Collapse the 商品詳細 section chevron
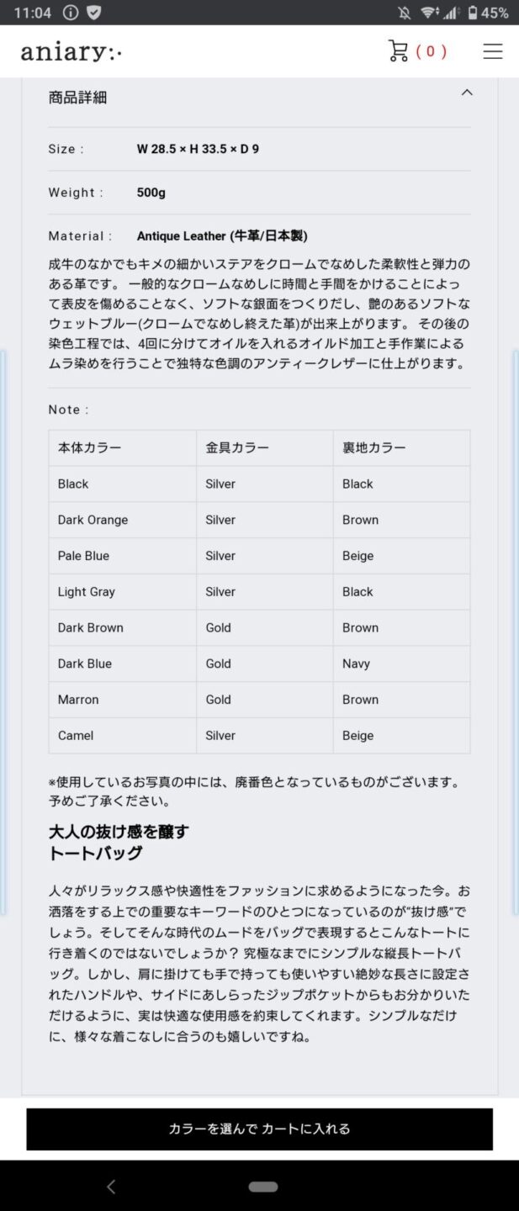The height and width of the screenshot is (1211, 519). (467, 93)
